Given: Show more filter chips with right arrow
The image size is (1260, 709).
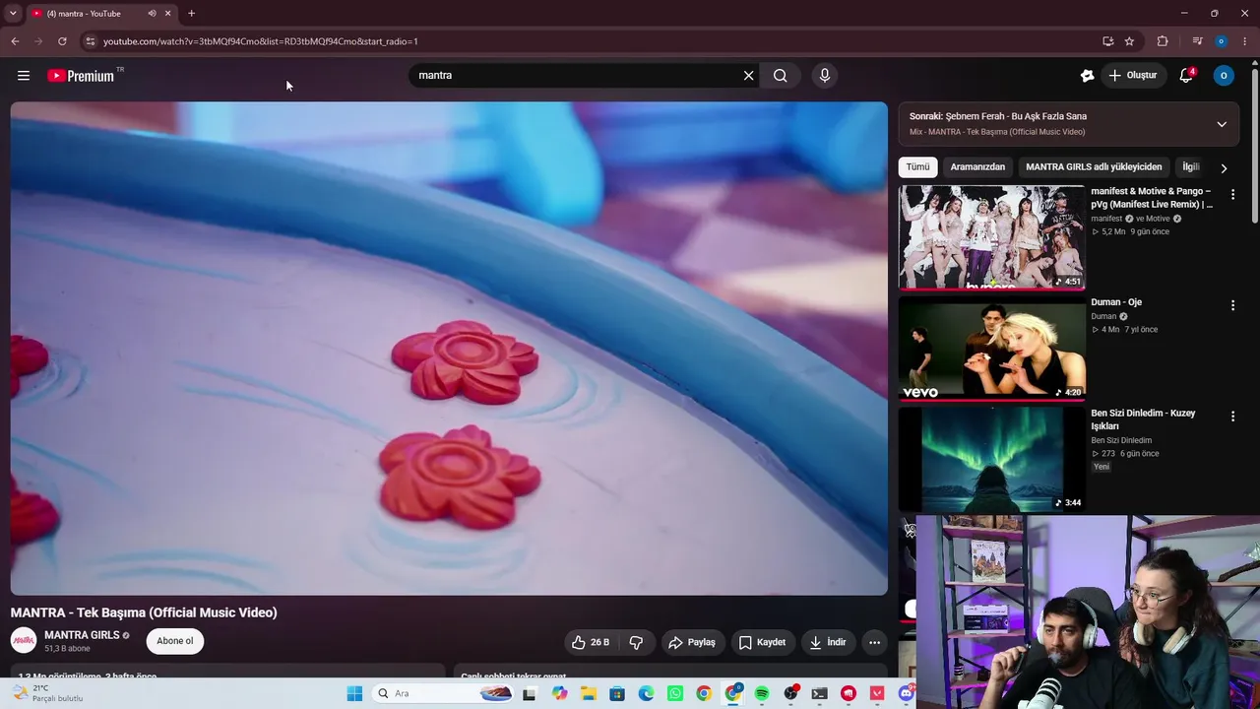Looking at the screenshot, I should (x=1224, y=168).
